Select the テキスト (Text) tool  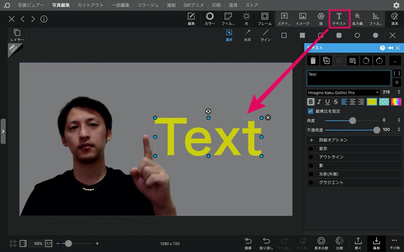coord(339,19)
